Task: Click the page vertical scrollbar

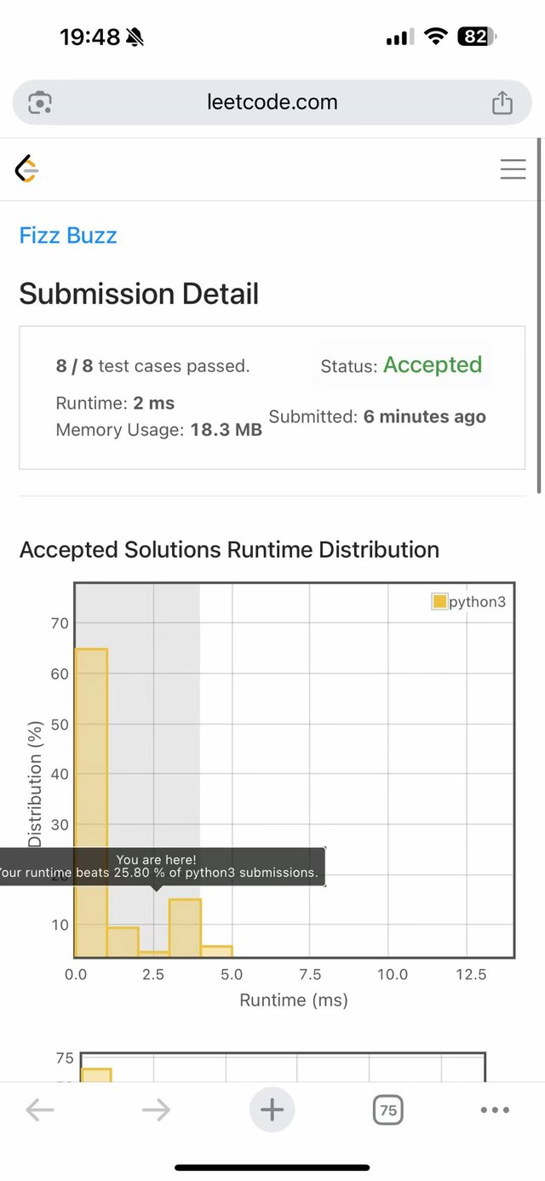Action: coord(540,315)
